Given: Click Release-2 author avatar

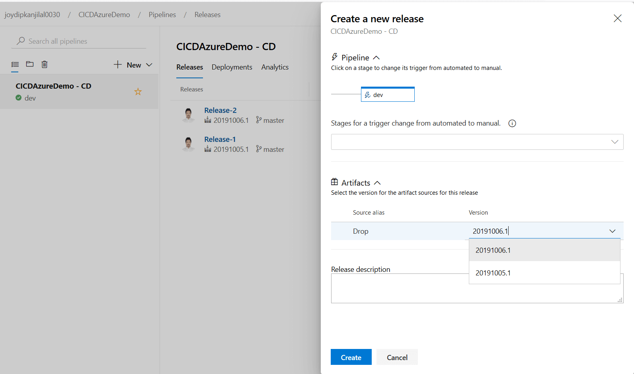Looking at the screenshot, I should 189,115.
